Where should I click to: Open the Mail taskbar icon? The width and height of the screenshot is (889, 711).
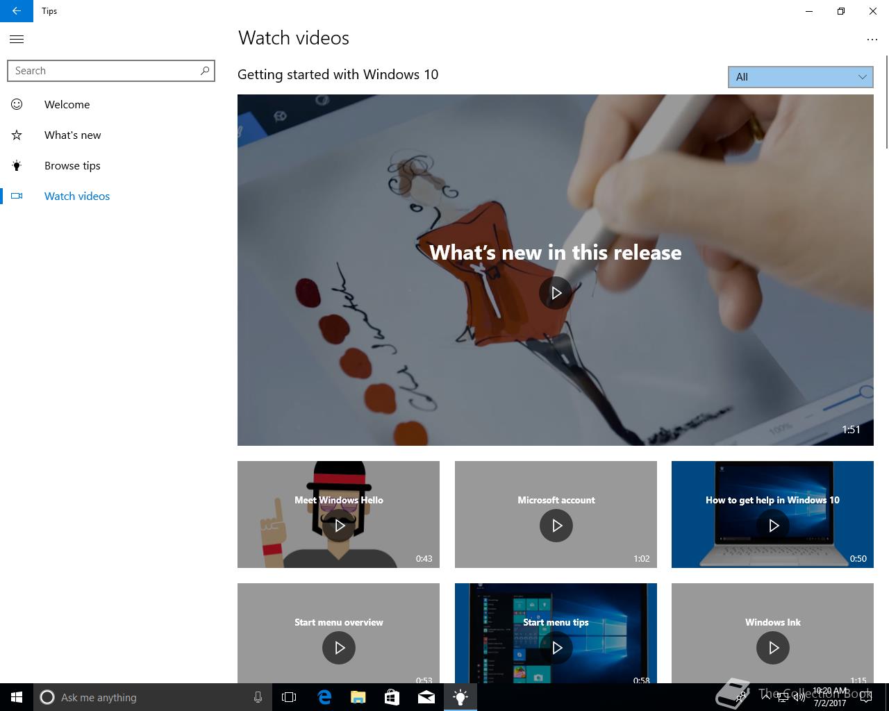[426, 697]
